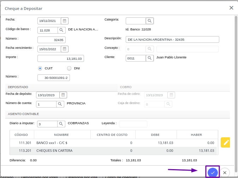The width and height of the screenshot is (238, 178).
Task: Click NOMBRE column header
Action: click(62, 134)
